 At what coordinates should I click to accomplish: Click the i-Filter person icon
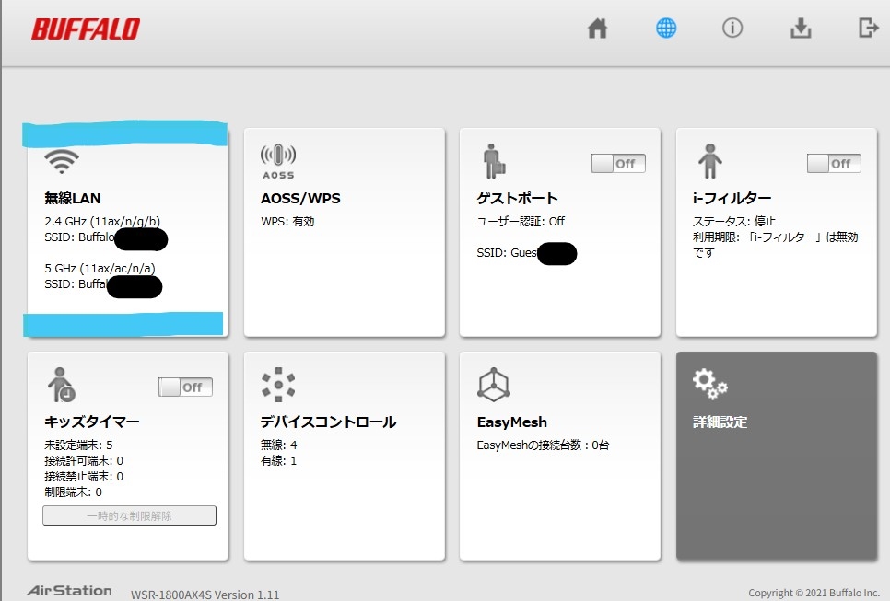pyautogui.click(x=710, y=161)
